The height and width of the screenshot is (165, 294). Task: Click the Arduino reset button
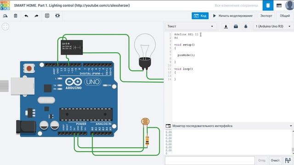point(29,68)
